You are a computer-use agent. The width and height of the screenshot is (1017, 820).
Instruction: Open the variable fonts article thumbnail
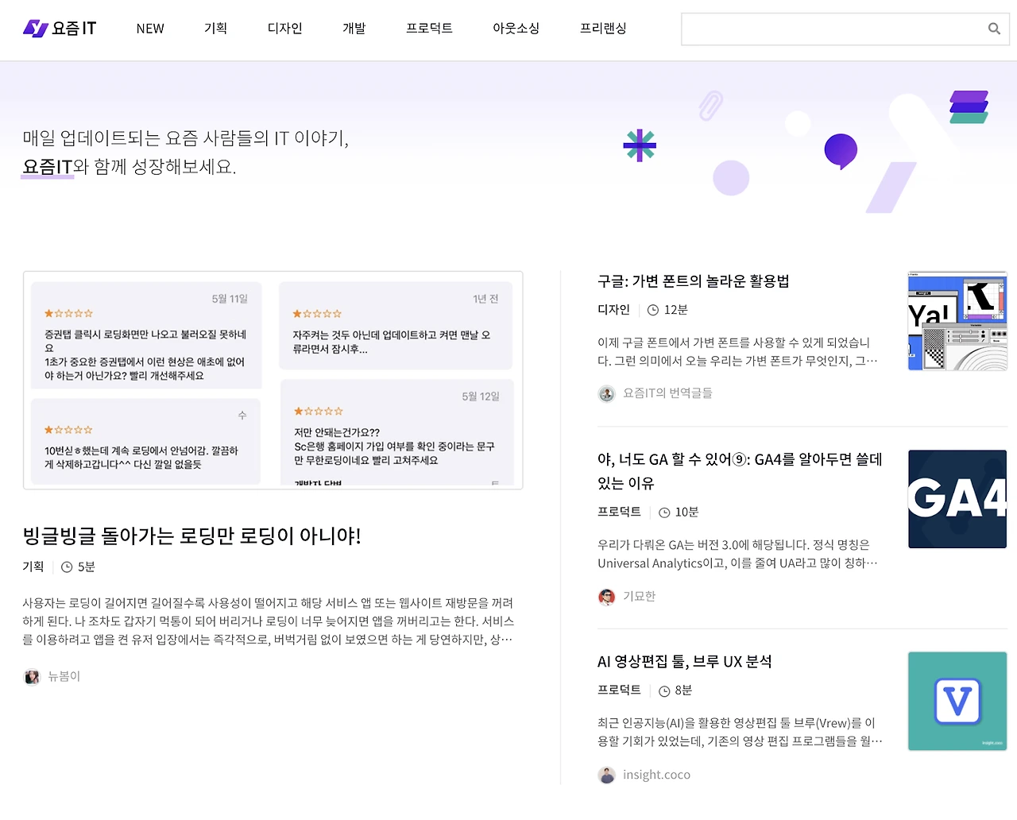(957, 321)
